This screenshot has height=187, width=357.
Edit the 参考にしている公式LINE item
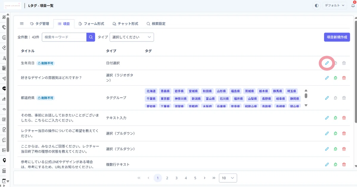[x=327, y=164]
